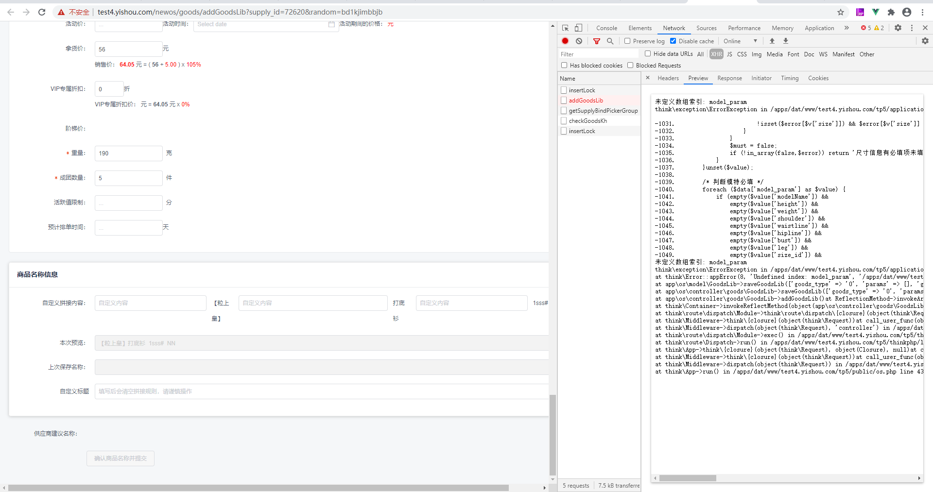
Task: Select addGoodsLib request row
Action: tap(599, 101)
